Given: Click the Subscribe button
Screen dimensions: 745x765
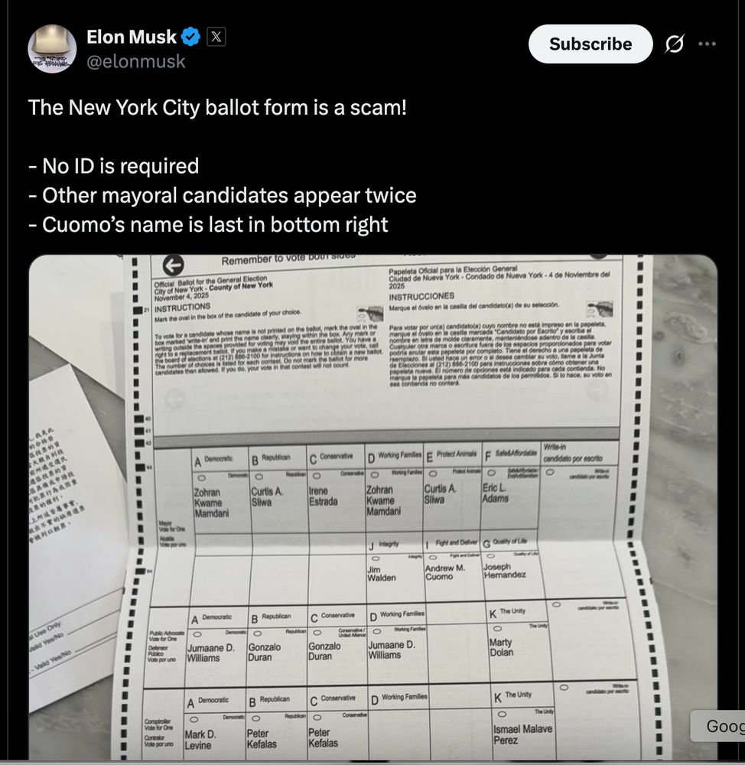Looking at the screenshot, I should (x=590, y=44).
